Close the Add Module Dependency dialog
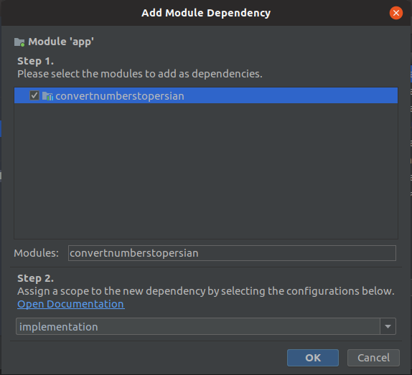The height and width of the screenshot is (375, 412). click(x=396, y=13)
